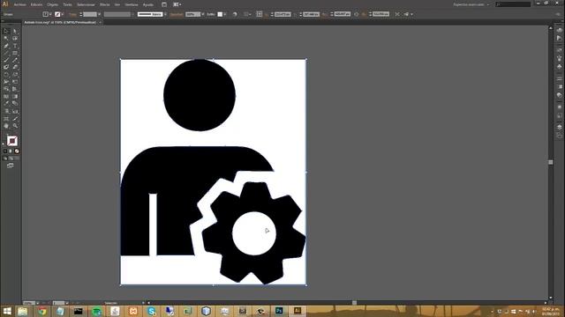Select the Perspective Grid tool
The image size is (565, 317).
tap(15, 89)
